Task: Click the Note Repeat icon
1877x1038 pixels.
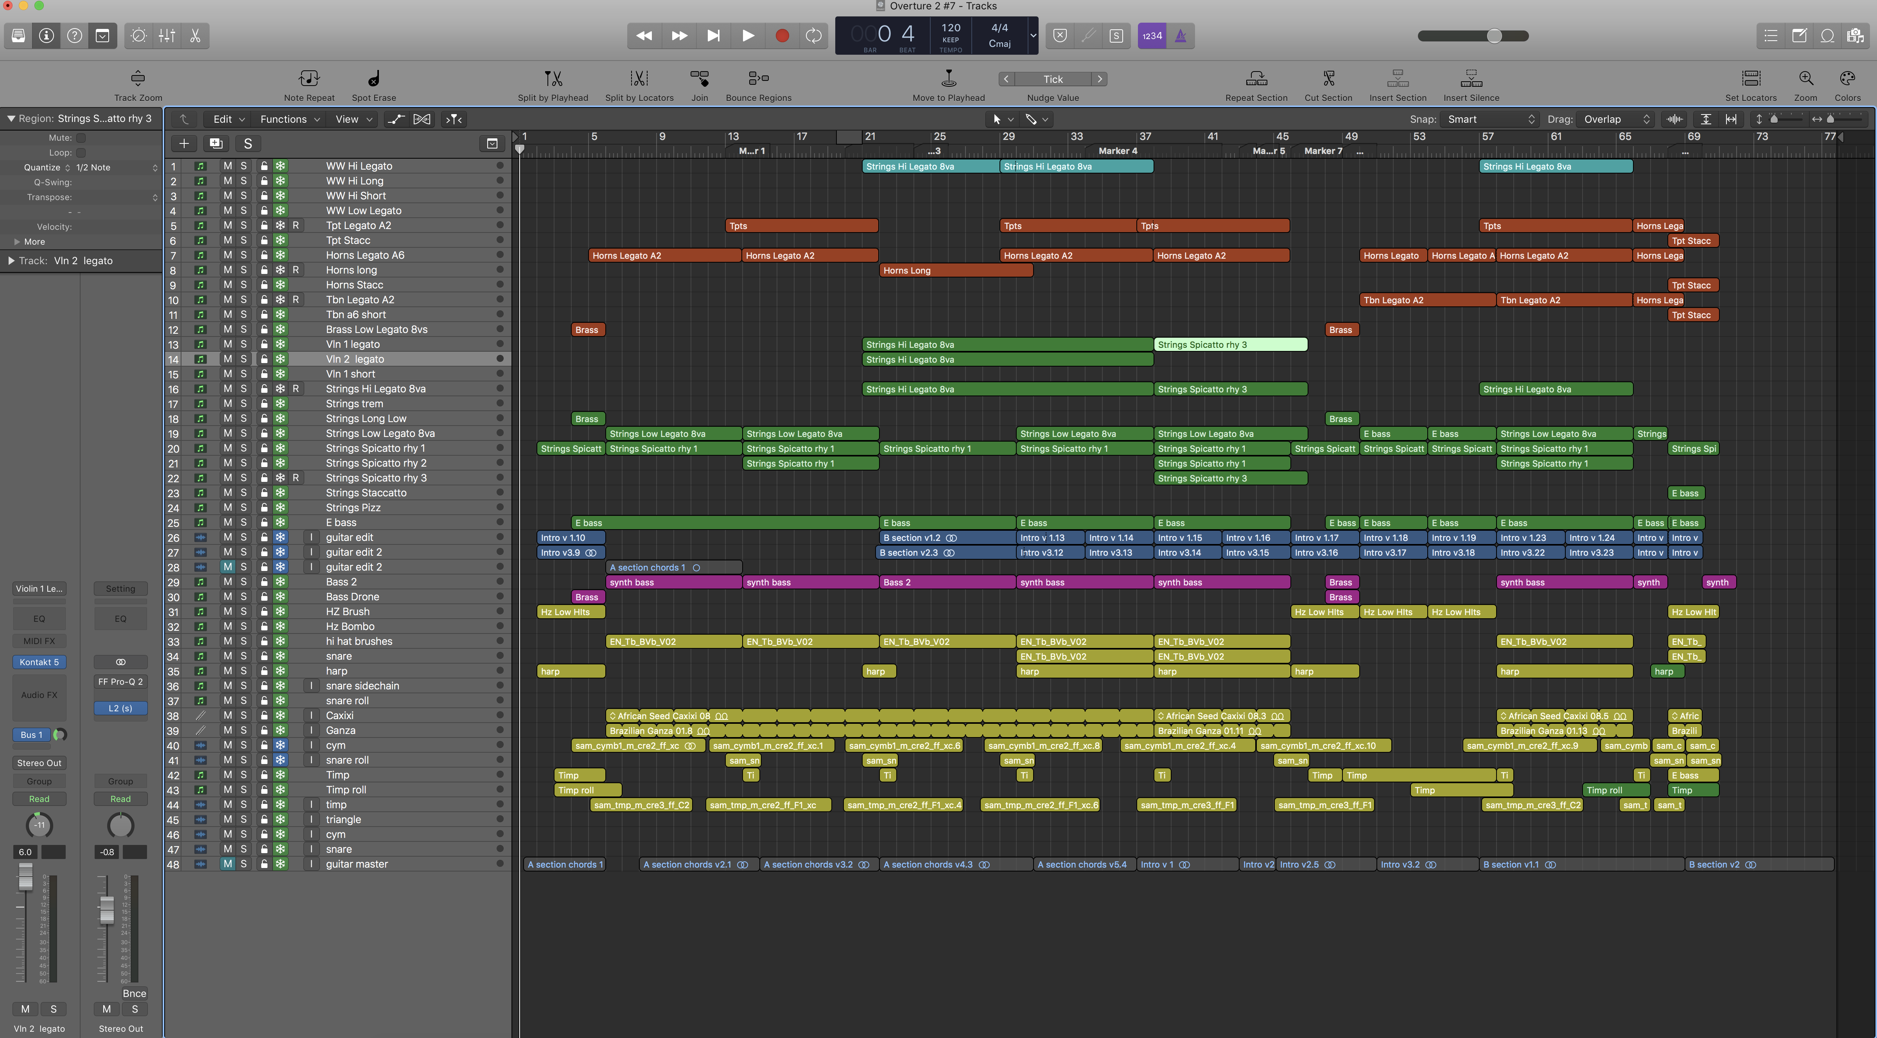Action: (309, 78)
